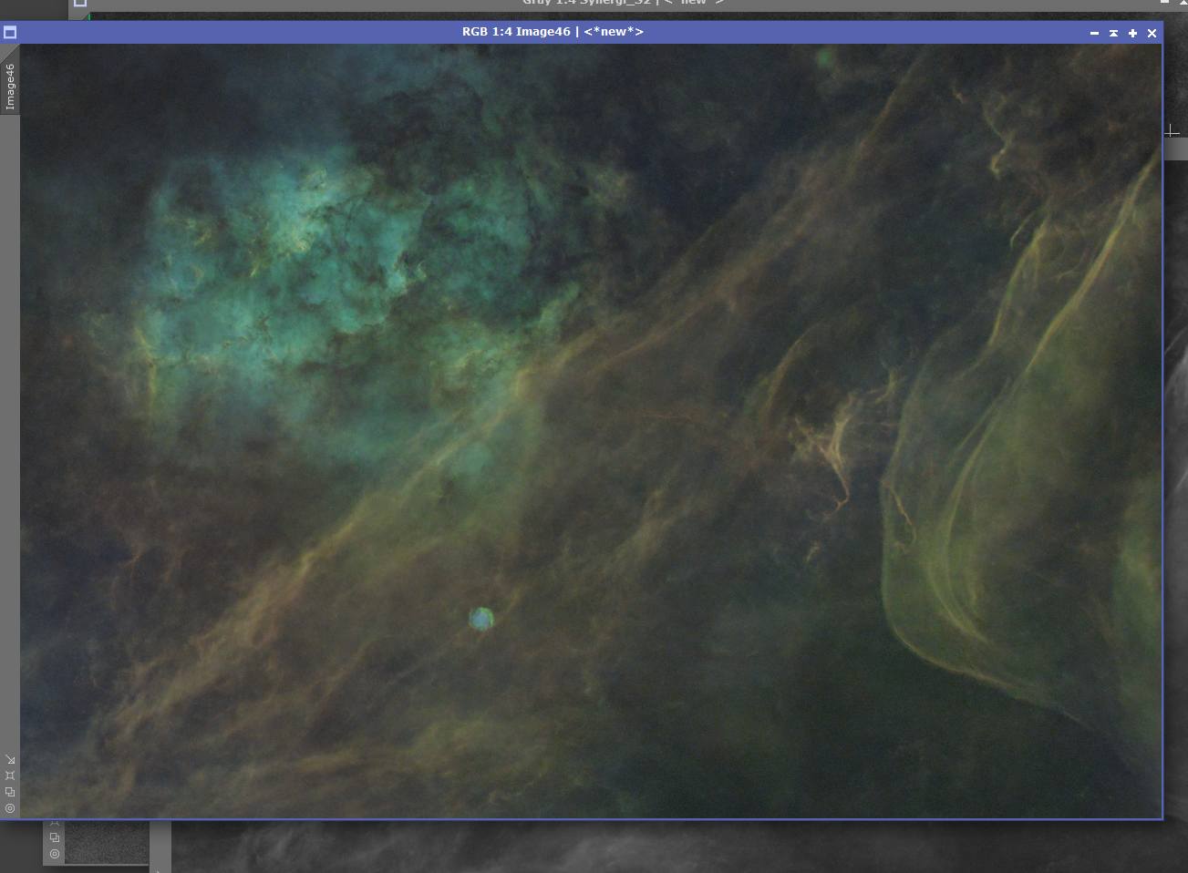
Task: Click the small round blue nebula in the image
Action: click(480, 620)
